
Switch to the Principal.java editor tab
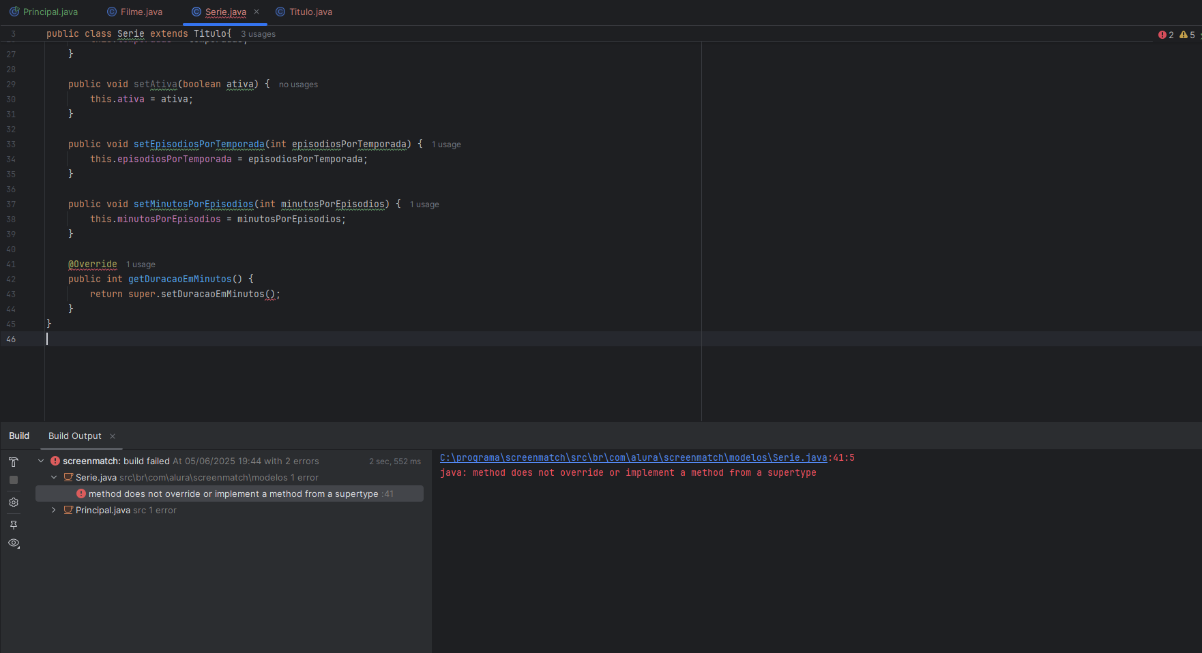click(44, 12)
